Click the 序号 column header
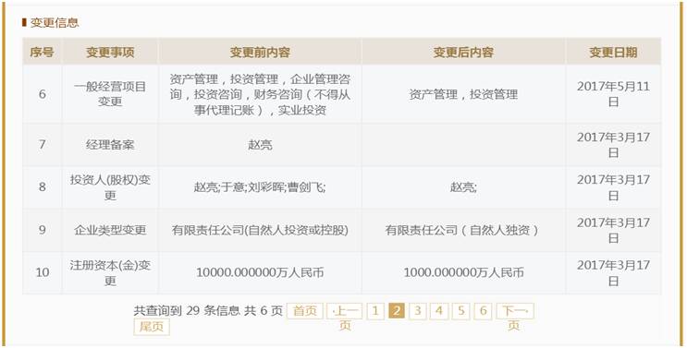Viewport: 687px width, 348px height. pyautogui.click(x=42, y=52)
